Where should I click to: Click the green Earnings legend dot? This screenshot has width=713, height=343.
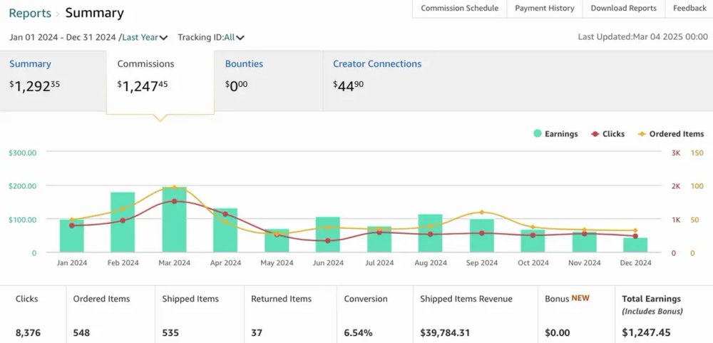(538, 134)
